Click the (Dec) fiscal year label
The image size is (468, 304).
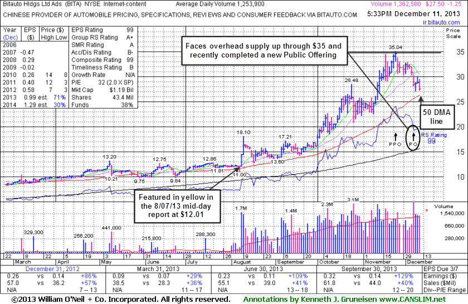coord(11,37)
